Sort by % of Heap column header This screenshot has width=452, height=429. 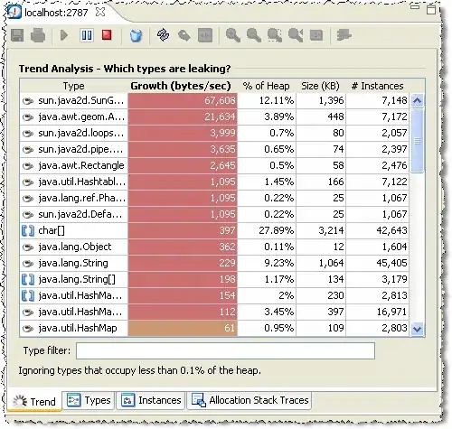click(x=266, y=86)
